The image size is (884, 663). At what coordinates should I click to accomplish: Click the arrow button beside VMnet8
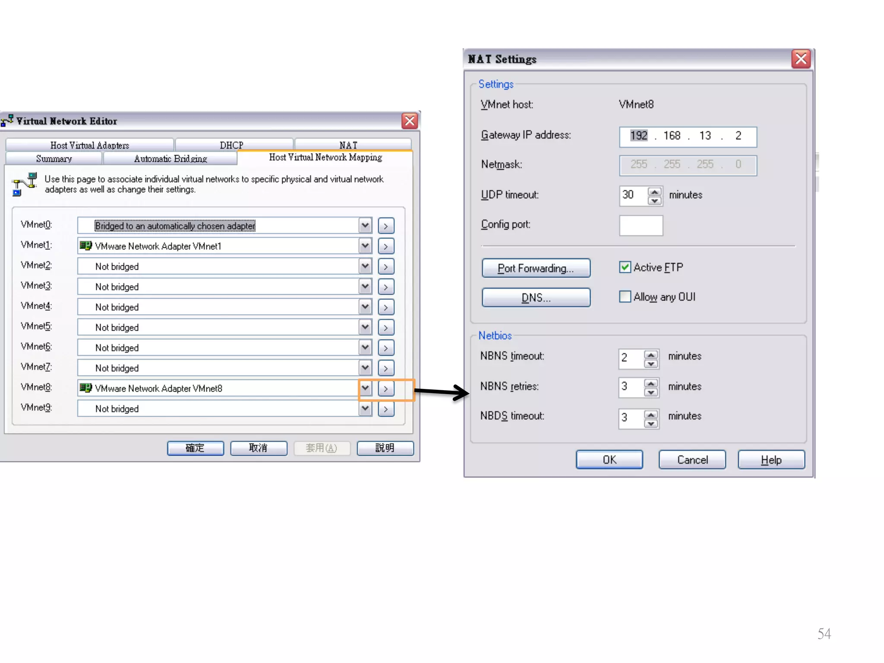[x=385, y=389]
